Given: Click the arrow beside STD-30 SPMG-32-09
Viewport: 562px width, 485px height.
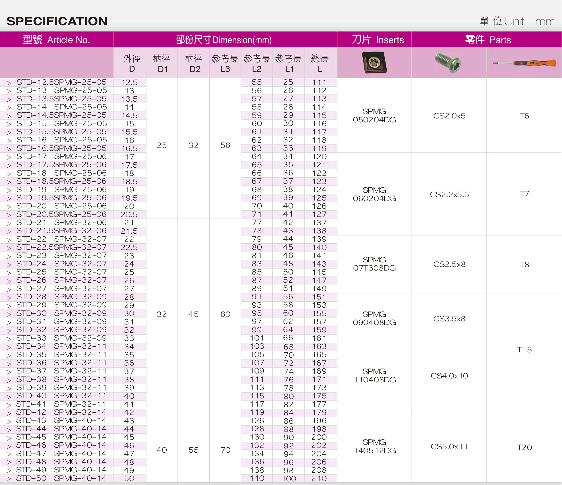Looking at the screenshot, I should [x=9, y=314].
